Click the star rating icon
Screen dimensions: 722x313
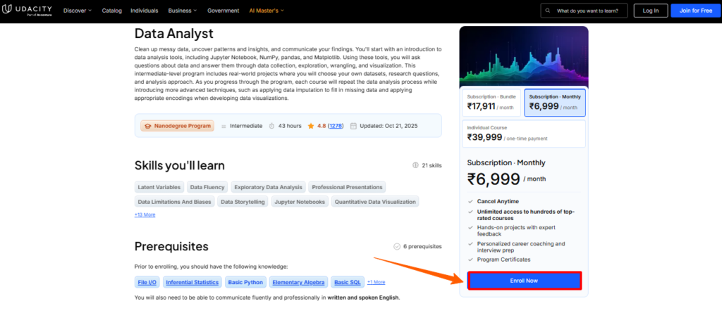pyautogui.click(x=311, y=126)
